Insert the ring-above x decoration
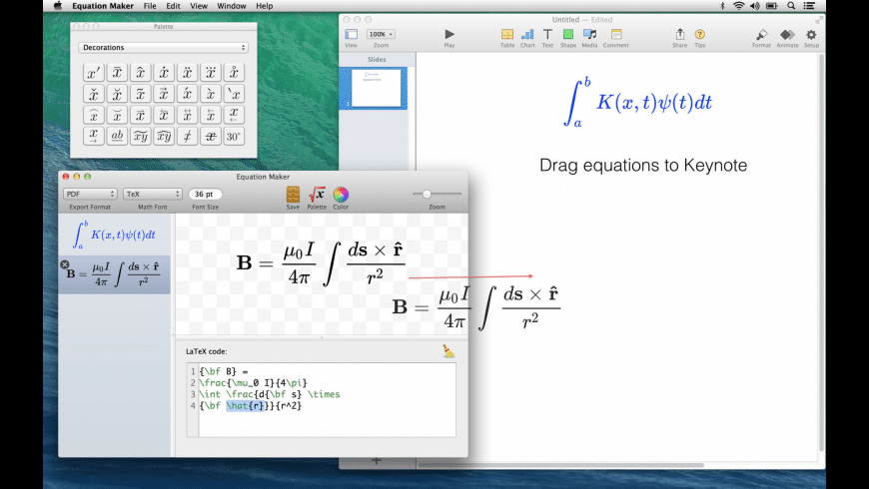This screenshot has height=489, width=869. point(234,73)
